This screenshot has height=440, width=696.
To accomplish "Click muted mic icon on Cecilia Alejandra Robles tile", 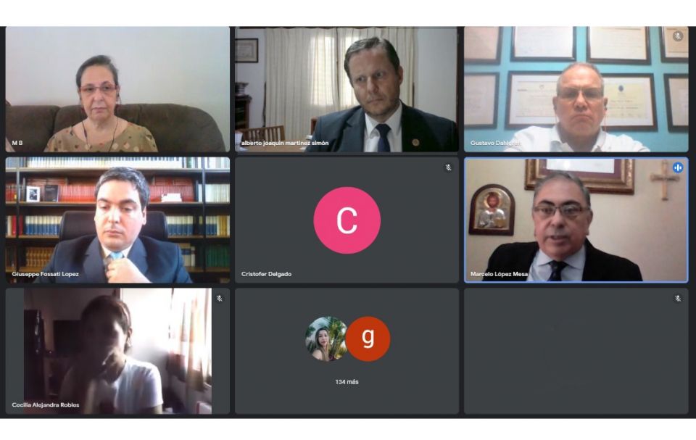I will point(219,299).
